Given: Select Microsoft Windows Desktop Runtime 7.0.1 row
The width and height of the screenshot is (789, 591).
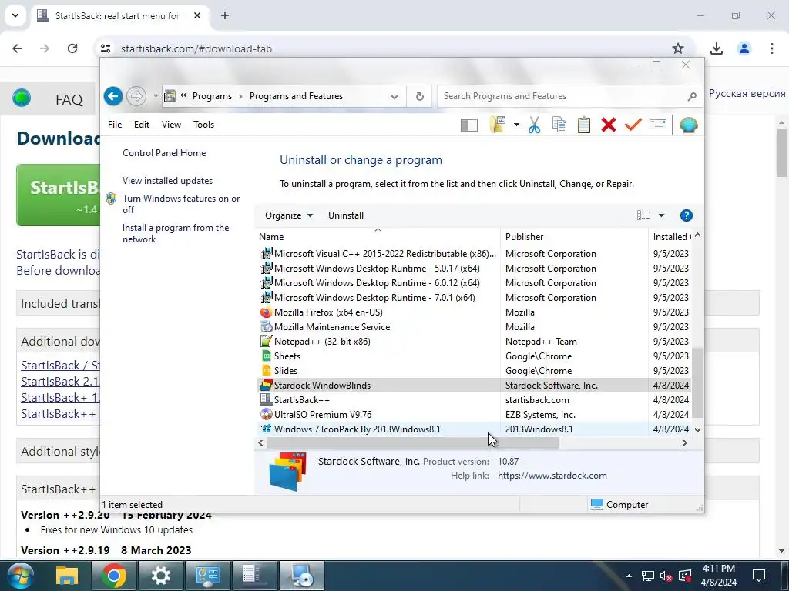Looking at the screenshot, I should tap(473, 298).
